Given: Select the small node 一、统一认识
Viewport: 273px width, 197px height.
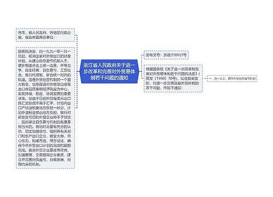Looking at the screenshot, I should 232,78.
